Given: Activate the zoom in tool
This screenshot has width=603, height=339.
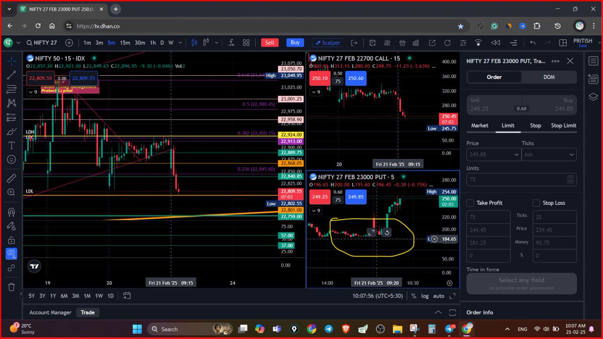Looking at the screenshot, I should click(11, 192).
